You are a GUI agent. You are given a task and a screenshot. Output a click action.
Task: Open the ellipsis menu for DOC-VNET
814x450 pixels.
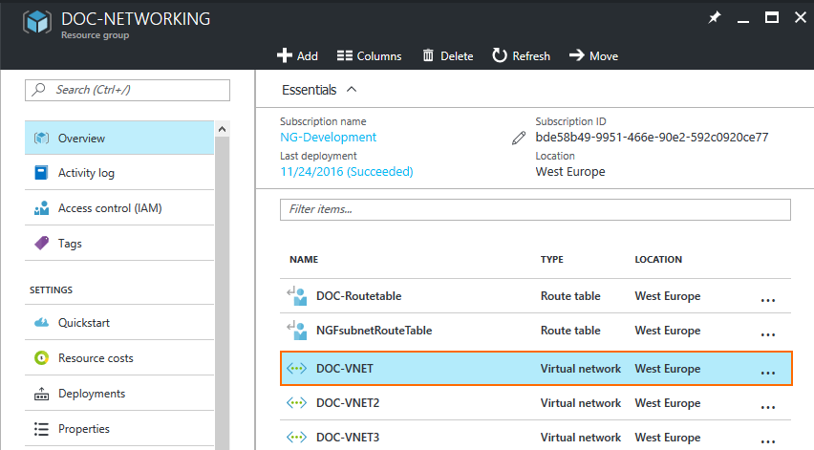click(768, 373)
